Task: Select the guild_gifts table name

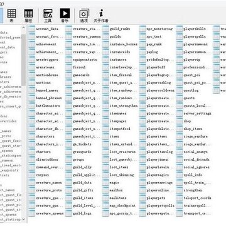Action: tap(83, 190)
